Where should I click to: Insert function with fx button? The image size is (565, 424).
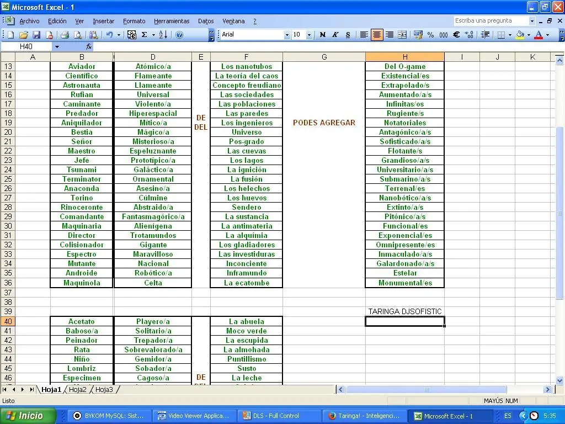point(89,46)
